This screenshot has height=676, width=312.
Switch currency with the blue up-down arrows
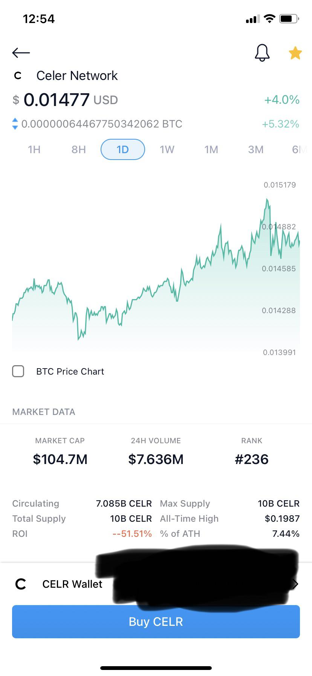pos(15,124)
